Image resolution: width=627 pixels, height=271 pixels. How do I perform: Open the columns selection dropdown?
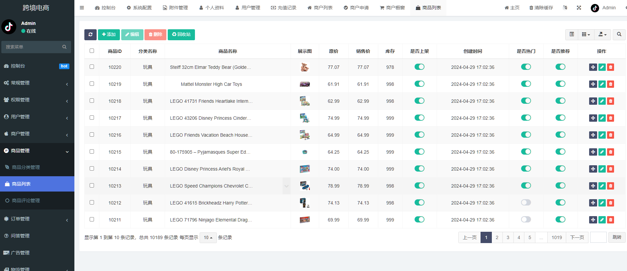coord(586,35)
